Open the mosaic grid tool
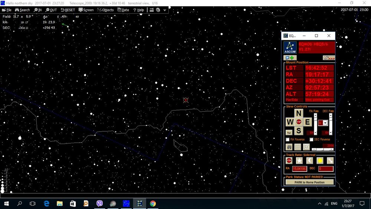 point(298,147)
